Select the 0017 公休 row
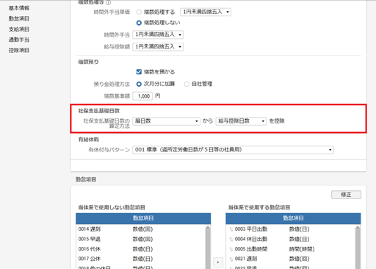 141,259
